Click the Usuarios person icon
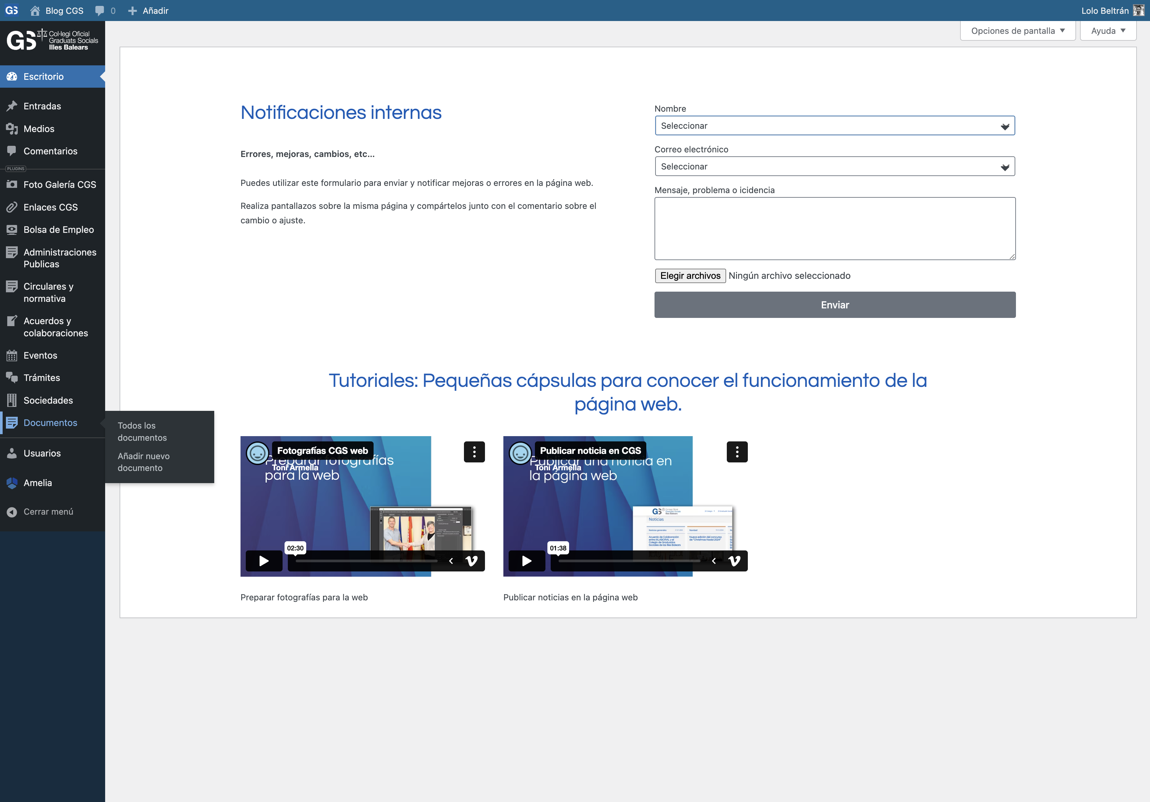 coord(11,453)
